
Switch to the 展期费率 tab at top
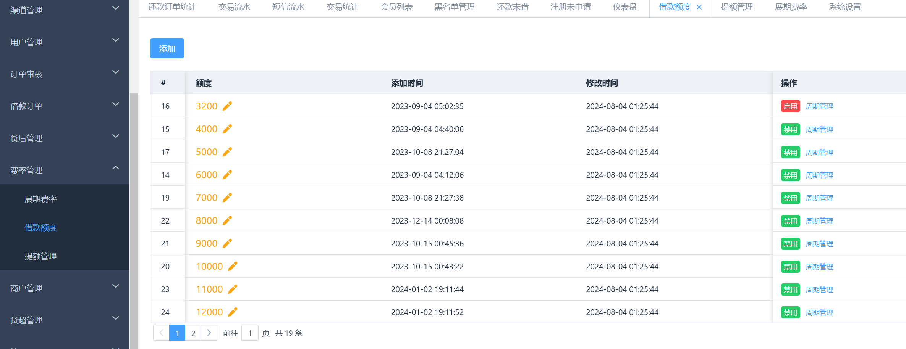[x=791, y=7]
